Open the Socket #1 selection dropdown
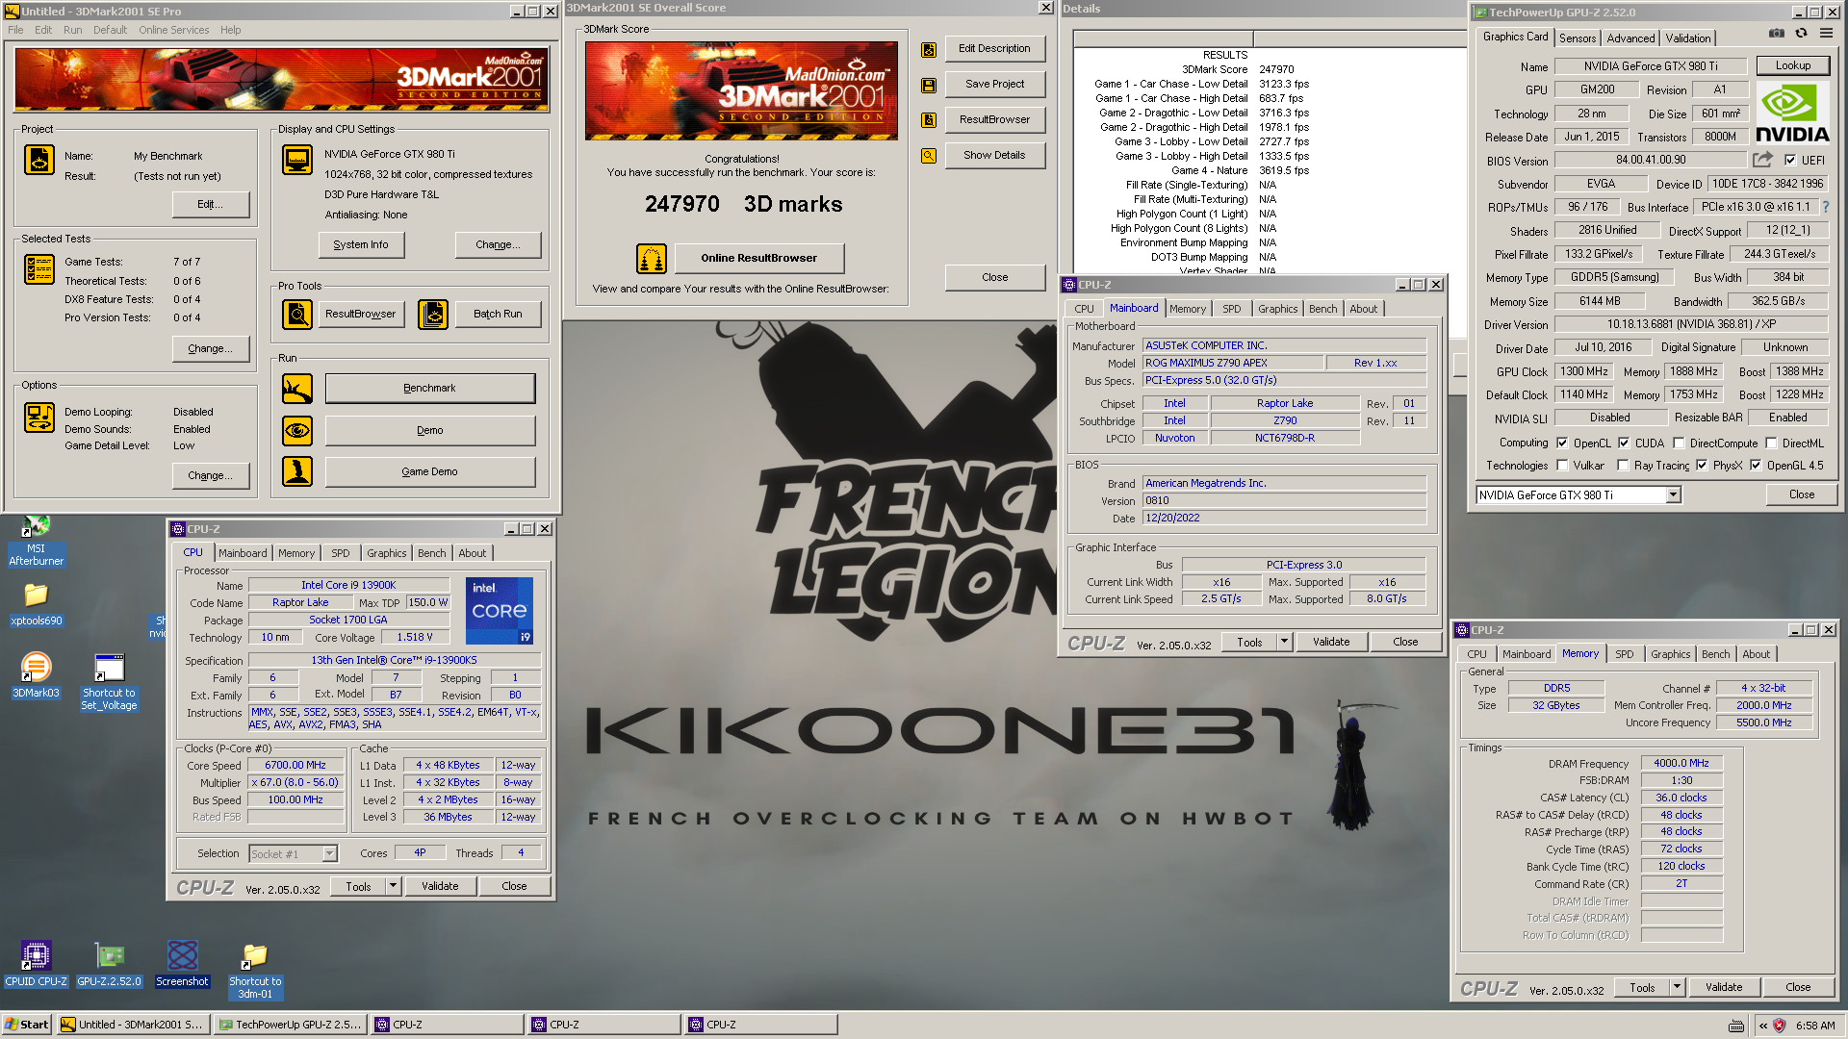The height and width of the screenshot is (1039, 1848). [x=329, y=853]
